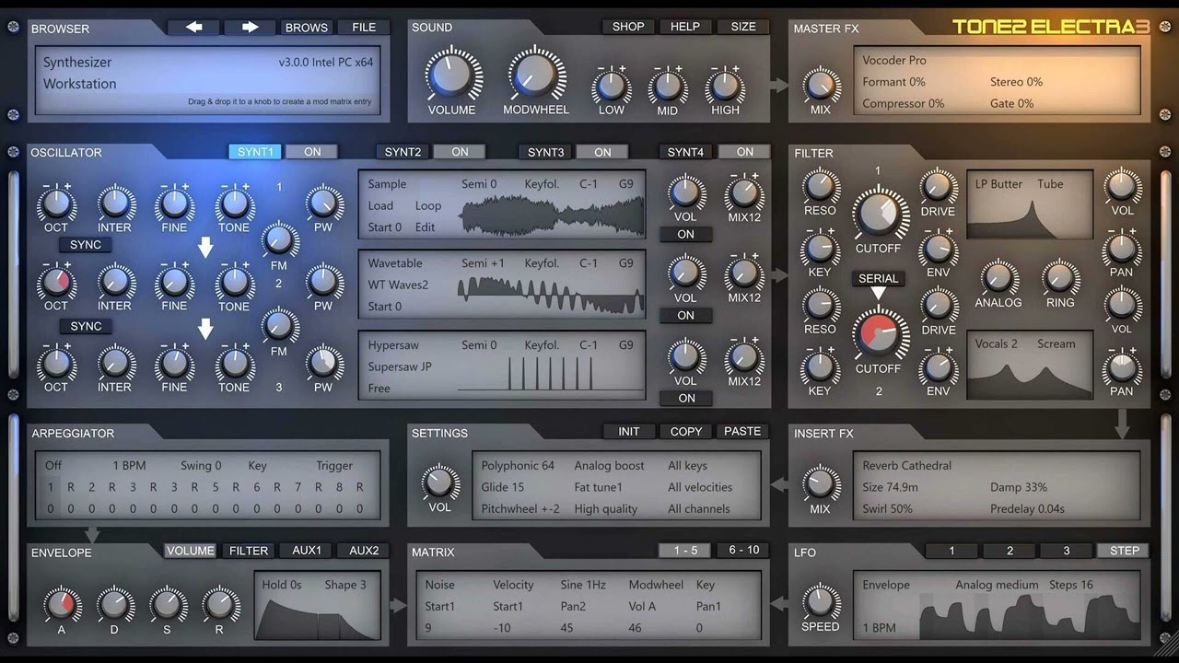This screenshot has height=663, width=1179.
Task: Open the Vocoder Pro master effect selector
Action: (x=894, y=61)
